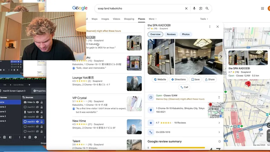Get Directions to the SPA KADOEBI
Image resolution: width=270 pixels, height=152 pixels.
tap(179, 79)
